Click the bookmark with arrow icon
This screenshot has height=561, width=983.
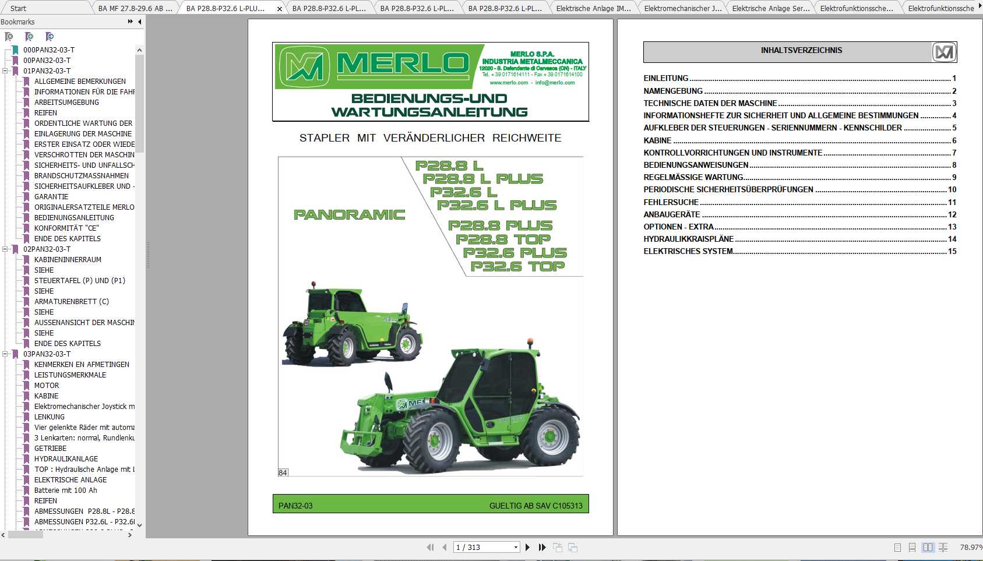50,37
